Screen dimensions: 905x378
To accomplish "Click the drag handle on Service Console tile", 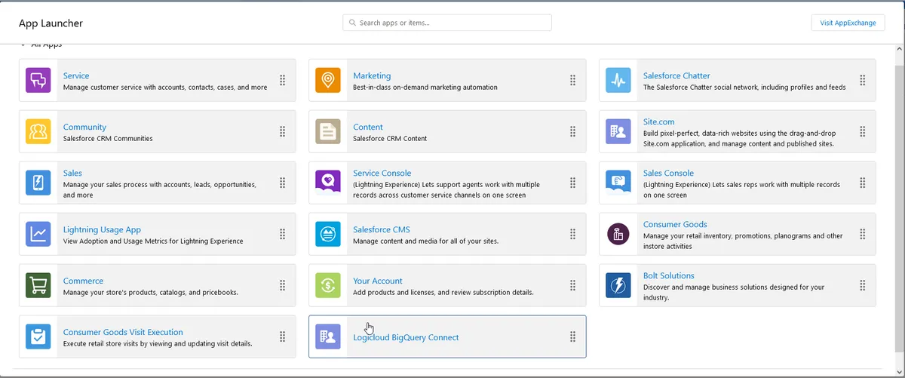I will 572,183.
